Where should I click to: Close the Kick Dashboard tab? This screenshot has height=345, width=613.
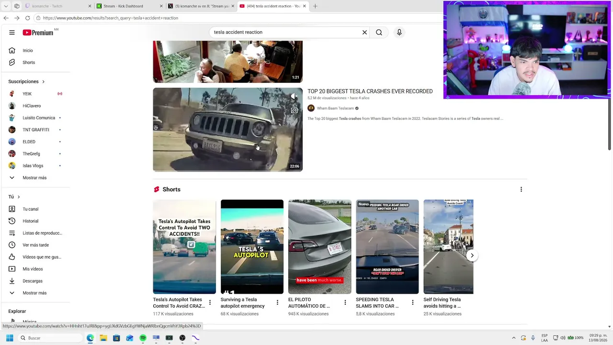coord(161,6)
